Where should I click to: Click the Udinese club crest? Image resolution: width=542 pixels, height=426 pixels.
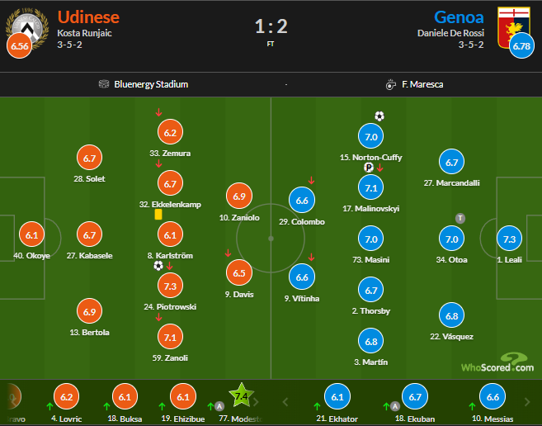(22, 25)
